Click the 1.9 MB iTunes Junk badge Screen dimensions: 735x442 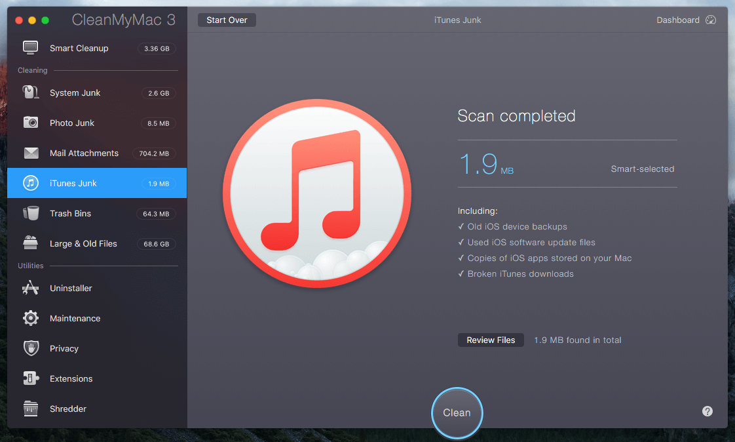coord(159,184)
